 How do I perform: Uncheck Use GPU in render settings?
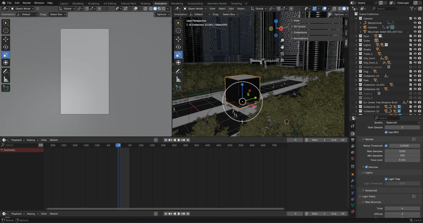click(x=386, y=132)
